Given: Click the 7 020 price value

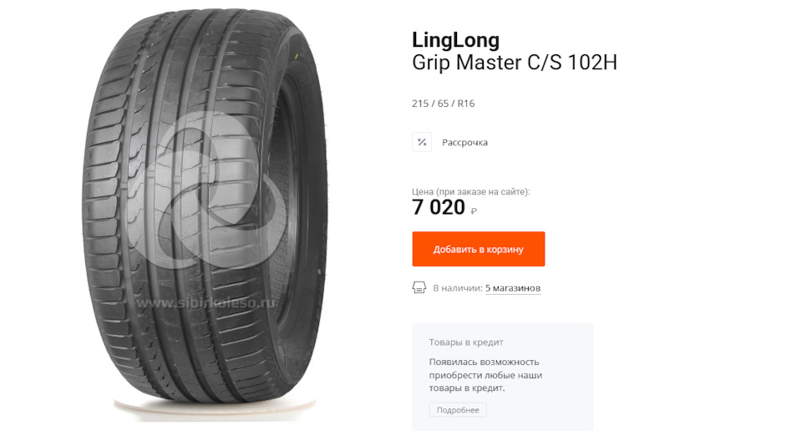Looking at the screenshot, I should point(439,207).
